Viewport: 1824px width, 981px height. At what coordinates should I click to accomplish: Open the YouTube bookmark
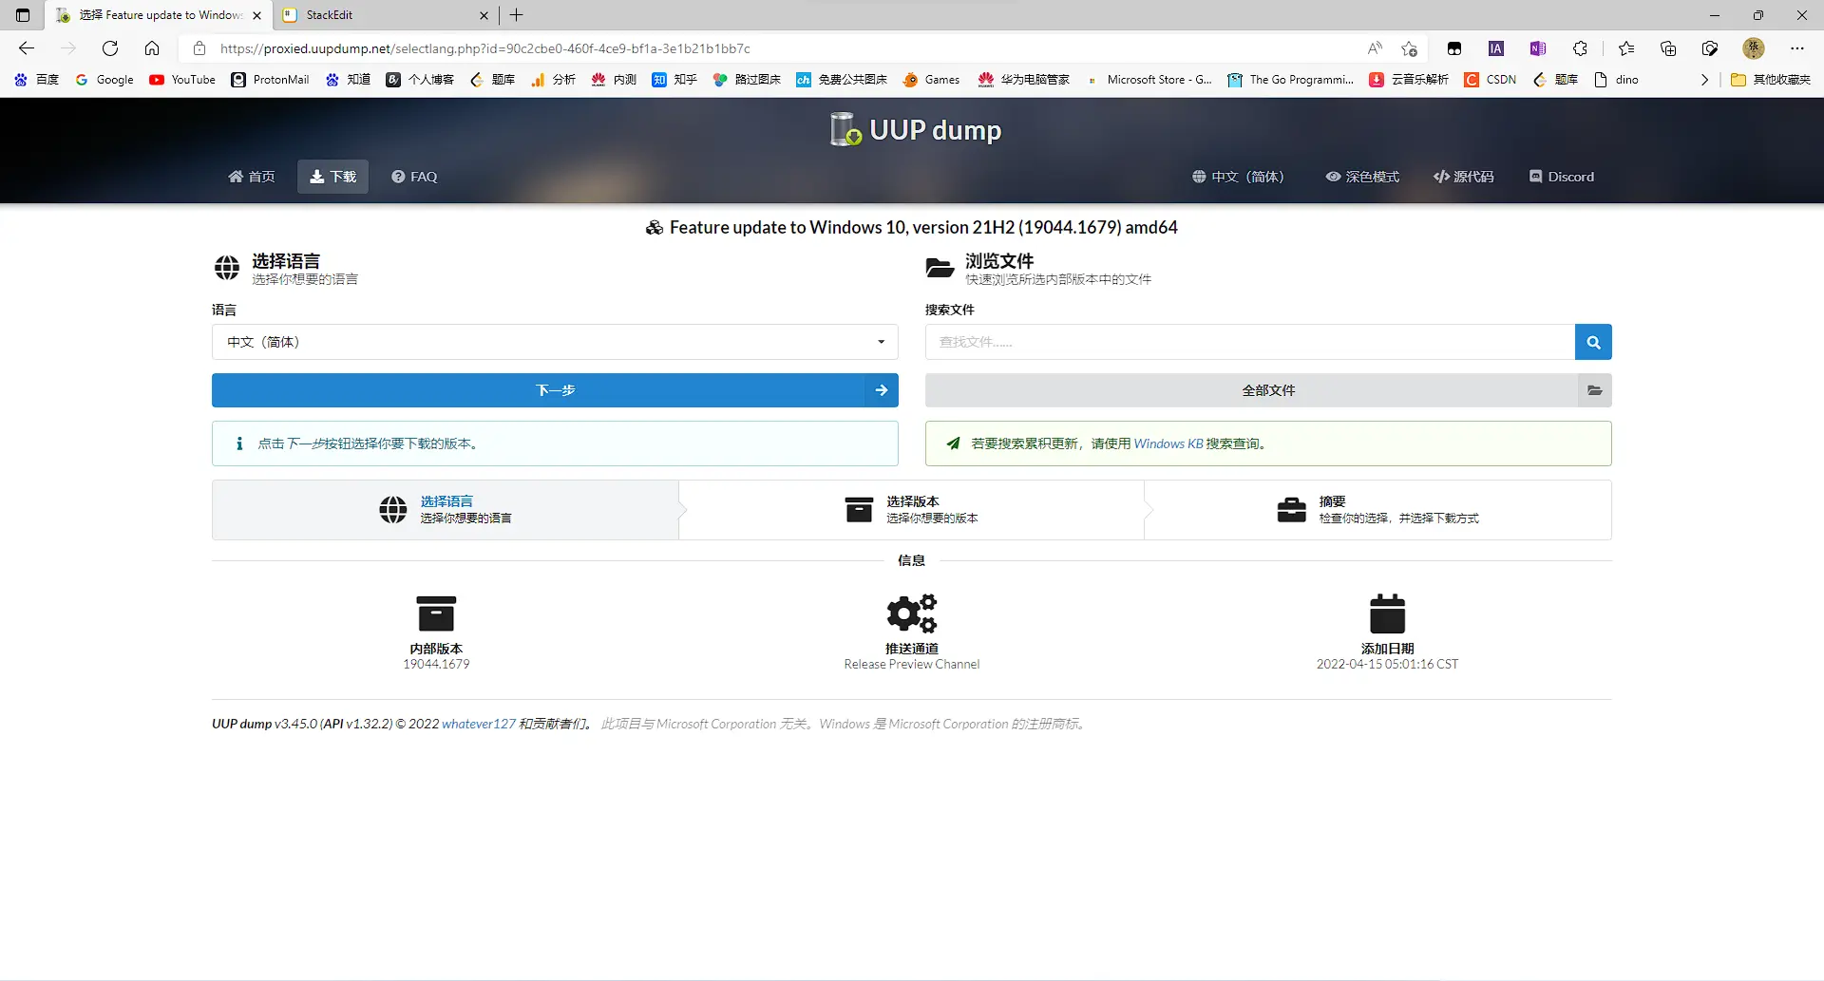(x=182, y=80)
